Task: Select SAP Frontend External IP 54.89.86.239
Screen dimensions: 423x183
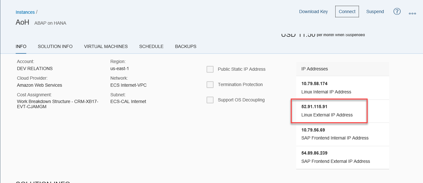Action: [343, 157]
